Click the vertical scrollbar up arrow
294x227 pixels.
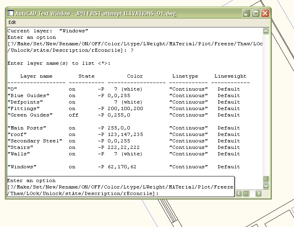(x=266, y=31)
